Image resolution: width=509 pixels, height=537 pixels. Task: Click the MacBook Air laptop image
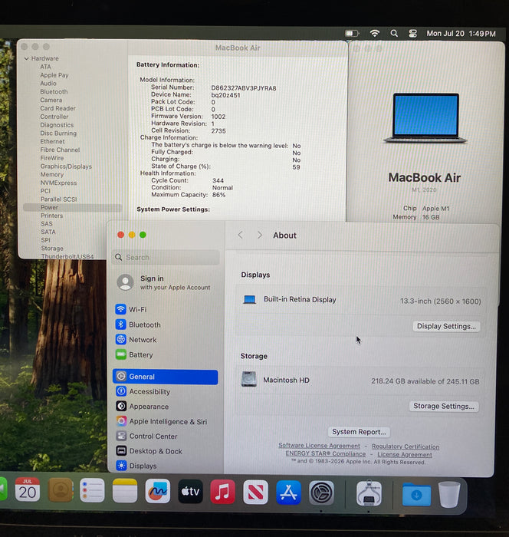[x=425, y=118]
